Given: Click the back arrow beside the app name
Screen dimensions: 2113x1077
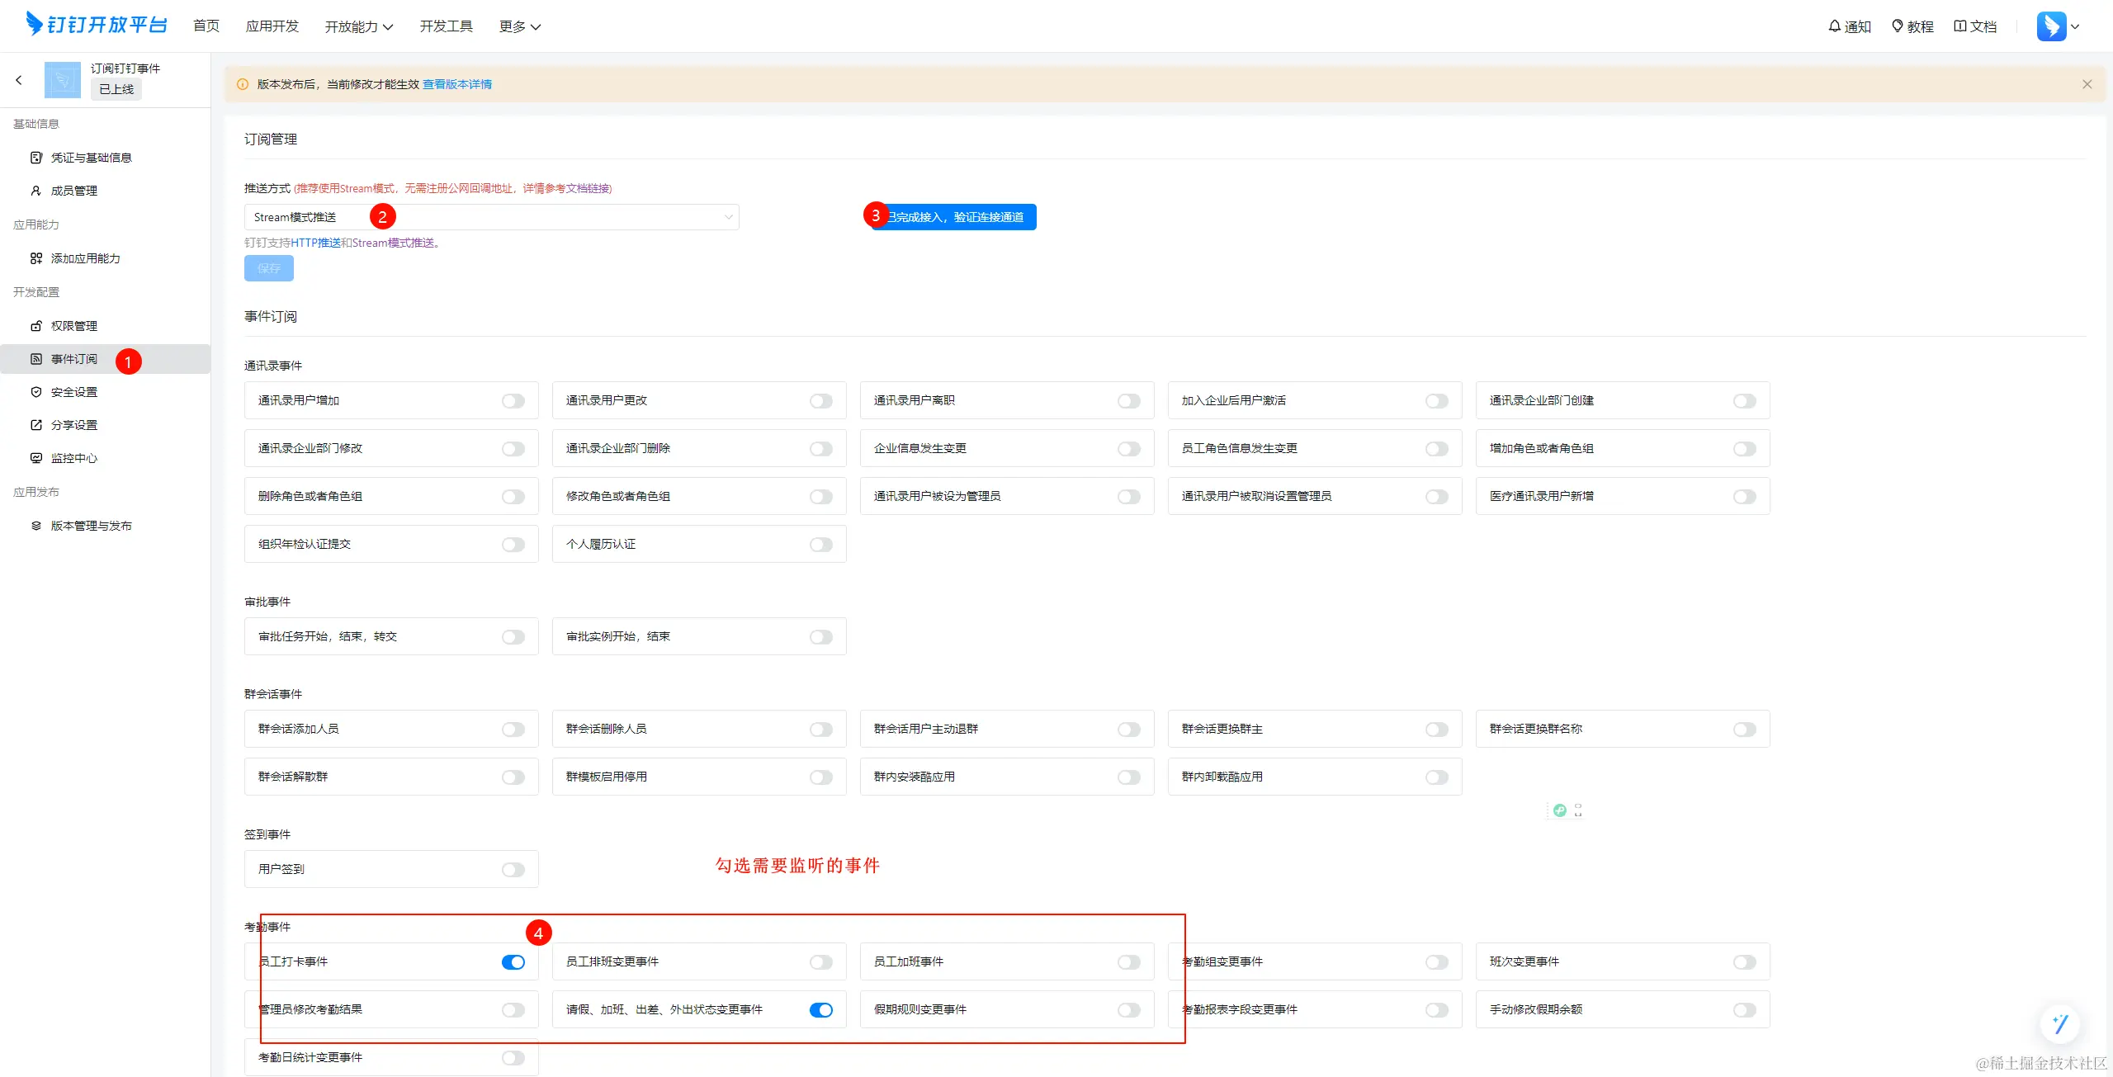Looking at the screenshot, I should click(19, 80).
